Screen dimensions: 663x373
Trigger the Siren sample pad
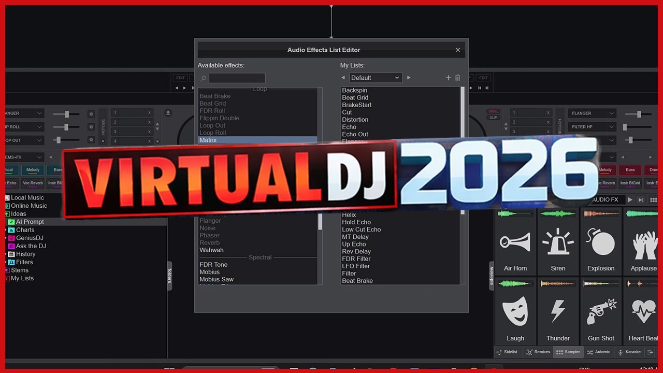(x=558, y=241)
